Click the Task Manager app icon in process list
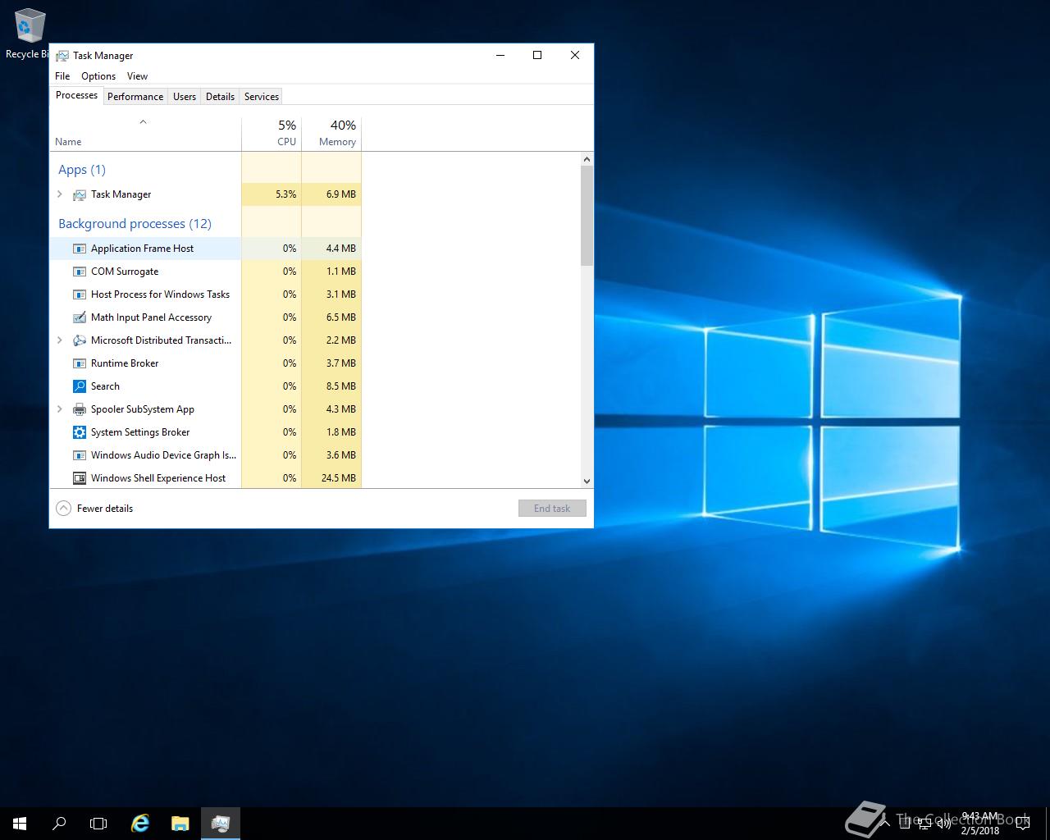 pos(80,194)
